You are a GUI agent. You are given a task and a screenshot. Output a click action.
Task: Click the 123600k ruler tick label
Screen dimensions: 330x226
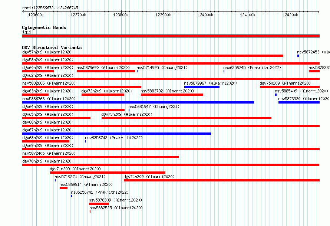pos(36,15)
